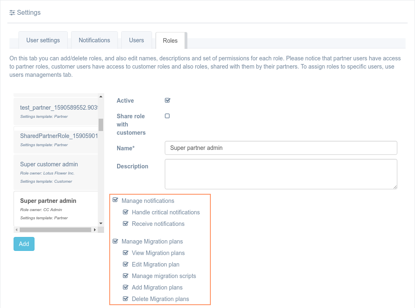The width and height of the screenshot is (415, 308).
Task: Toggle Manage Migration plans group
Action: (x=115, y=241)
